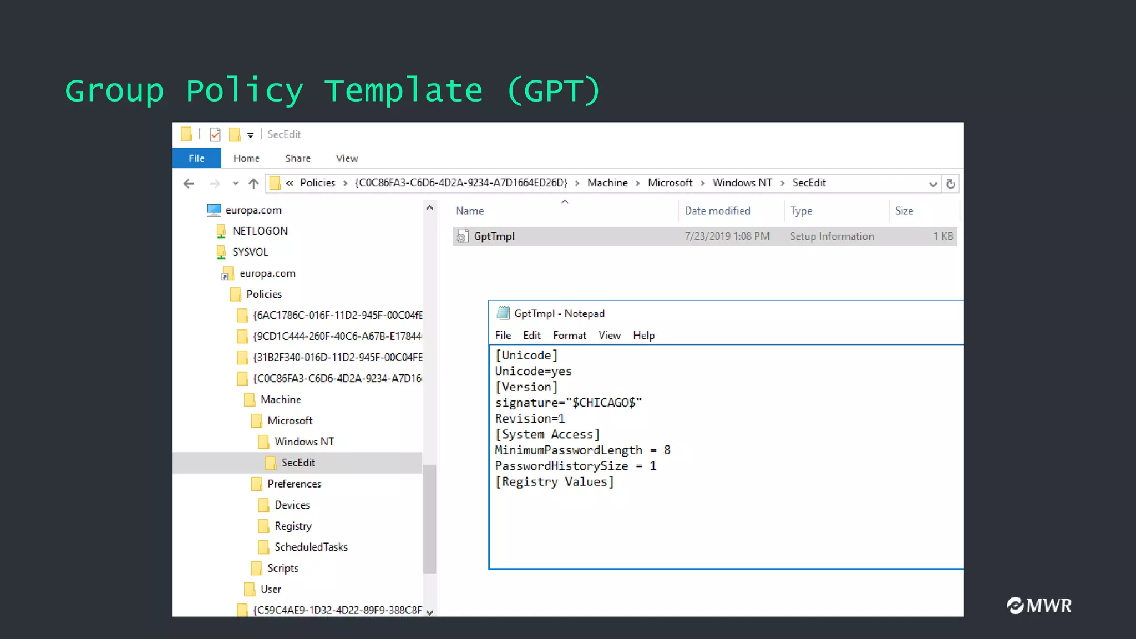The image size is (1136, 639).
Task: Click the folder icon in the title bar
Action: 186,134
